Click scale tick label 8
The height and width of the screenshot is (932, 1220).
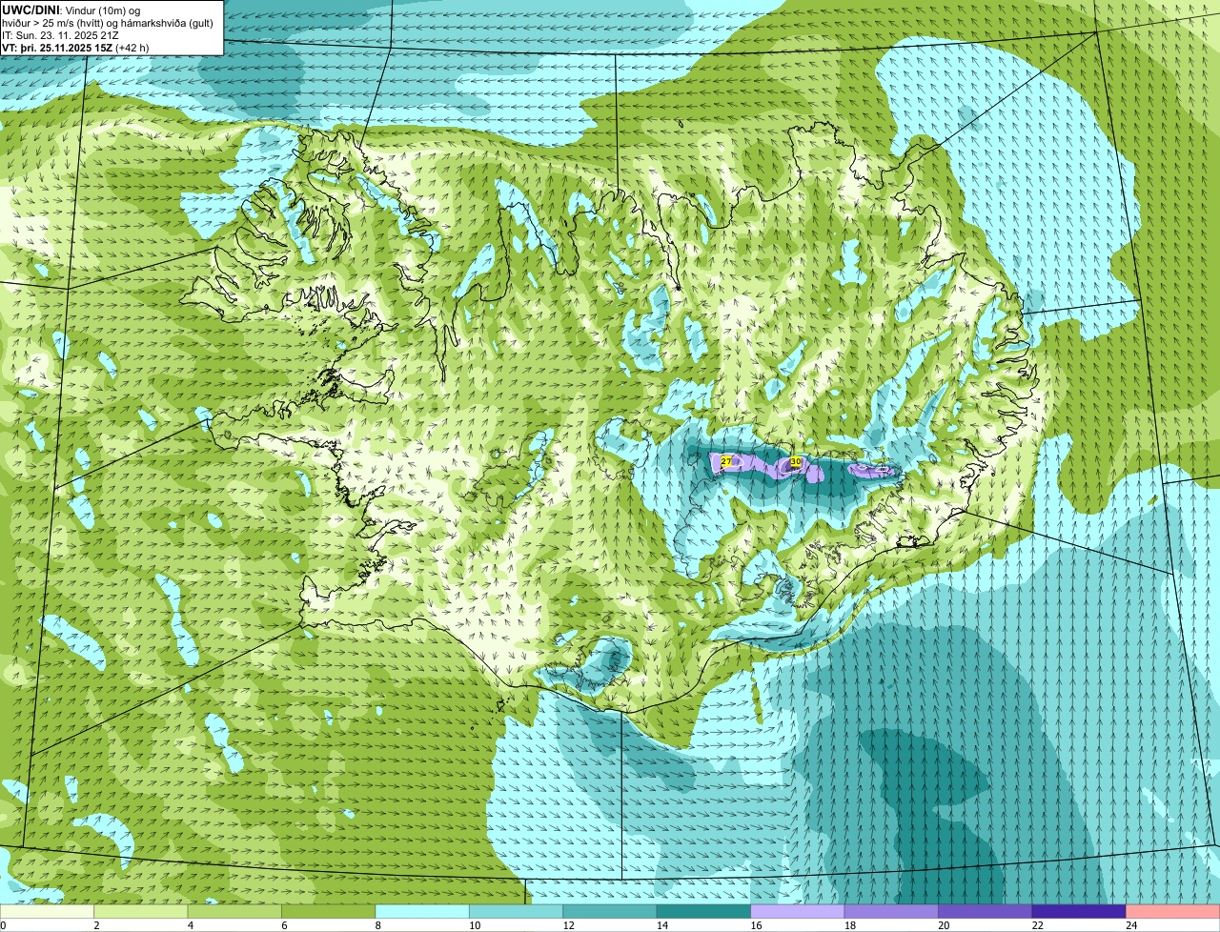tap(377, 925)
